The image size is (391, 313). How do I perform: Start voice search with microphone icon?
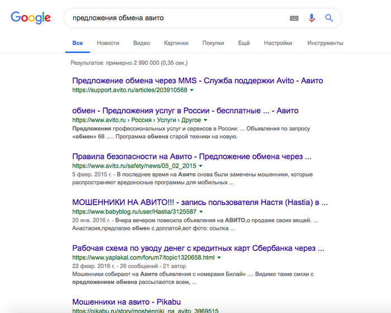pos(312,18)
